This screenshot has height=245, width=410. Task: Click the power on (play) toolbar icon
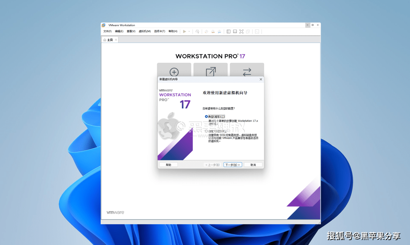[184, 32]
